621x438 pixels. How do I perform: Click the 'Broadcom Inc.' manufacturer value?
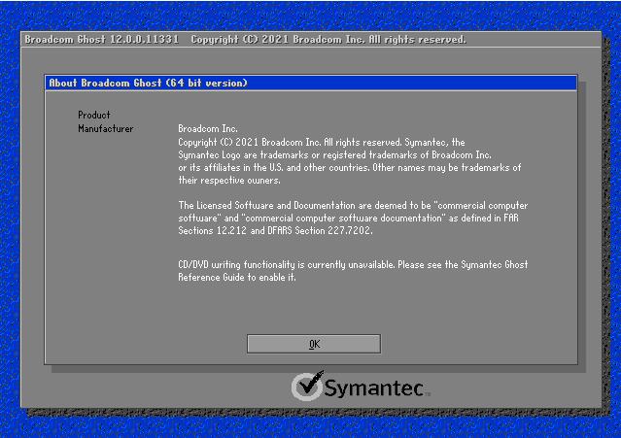point(208,128)
